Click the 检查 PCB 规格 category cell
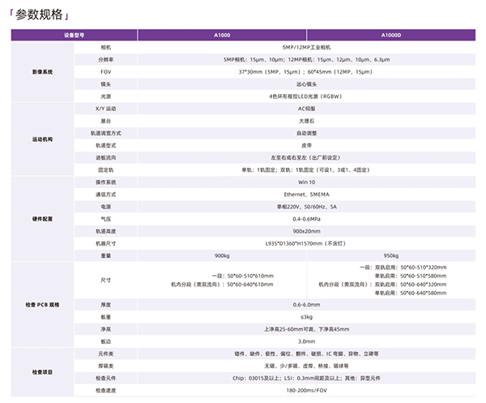The width and height of the screenshot is (486, 403). (42, 305)
